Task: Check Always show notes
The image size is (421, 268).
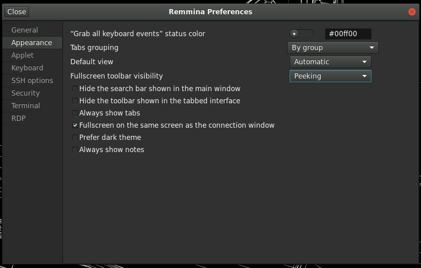Action: (75, 149)
